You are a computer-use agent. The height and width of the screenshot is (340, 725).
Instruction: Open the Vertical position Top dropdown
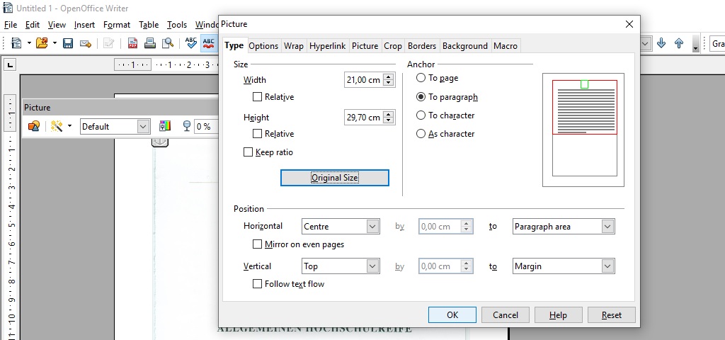[x=373, y=266]
